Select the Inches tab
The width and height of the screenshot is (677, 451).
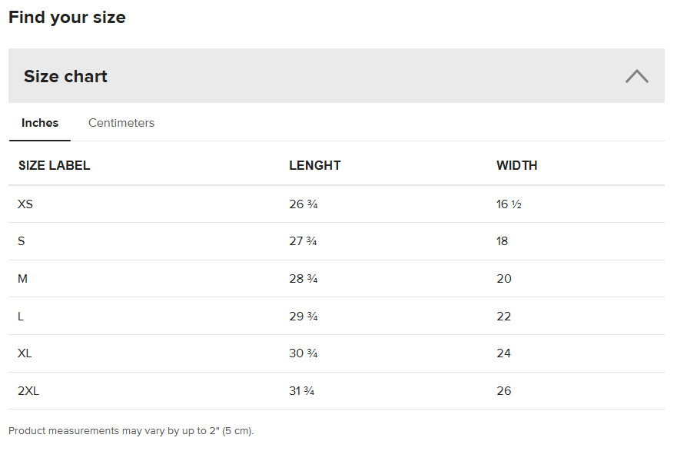pyautogui.click(x=40, y=123)
